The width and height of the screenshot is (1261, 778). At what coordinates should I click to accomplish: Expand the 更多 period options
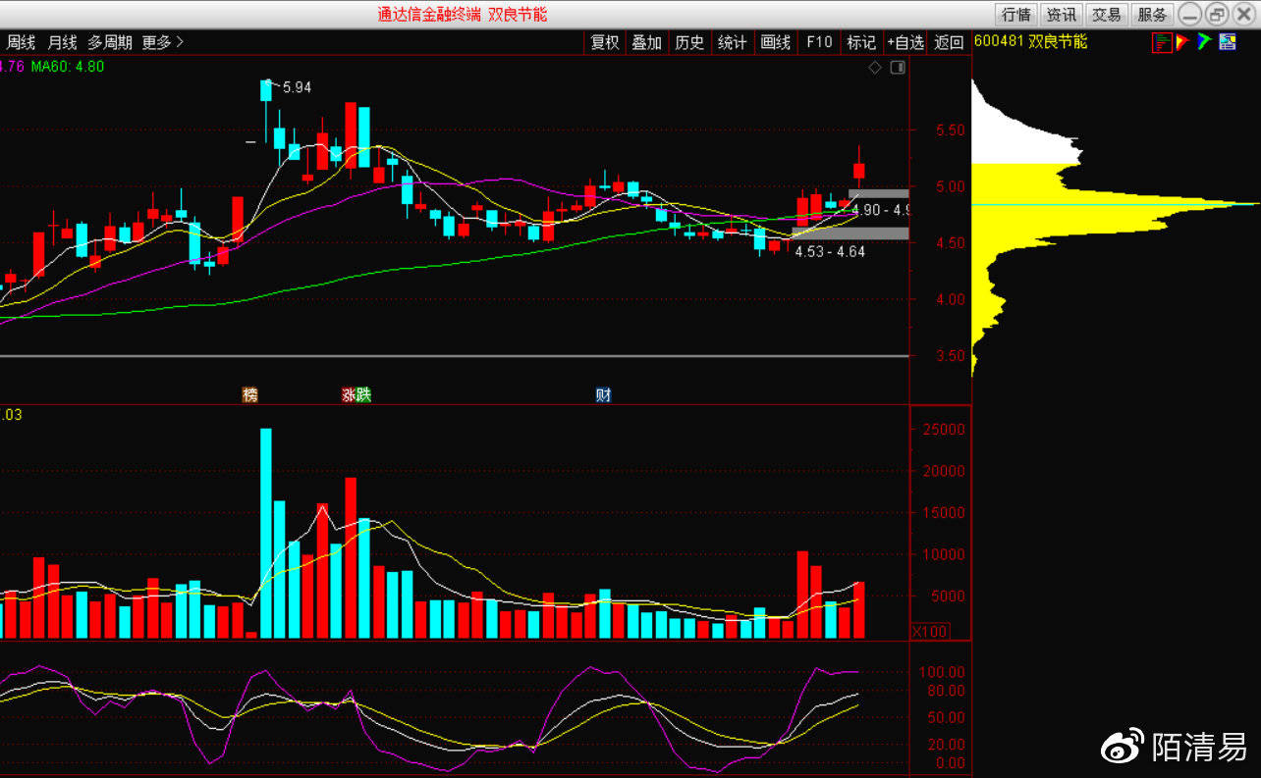pyautogui.click(x=163, y=42)
